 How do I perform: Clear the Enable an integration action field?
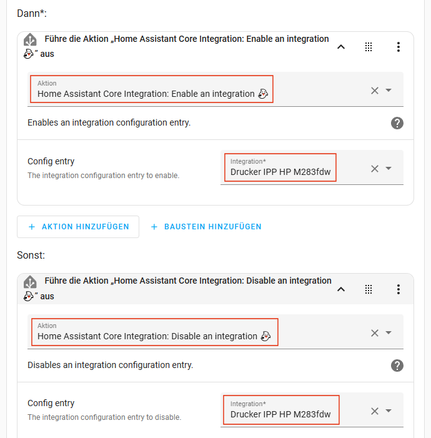coord(375,90)
